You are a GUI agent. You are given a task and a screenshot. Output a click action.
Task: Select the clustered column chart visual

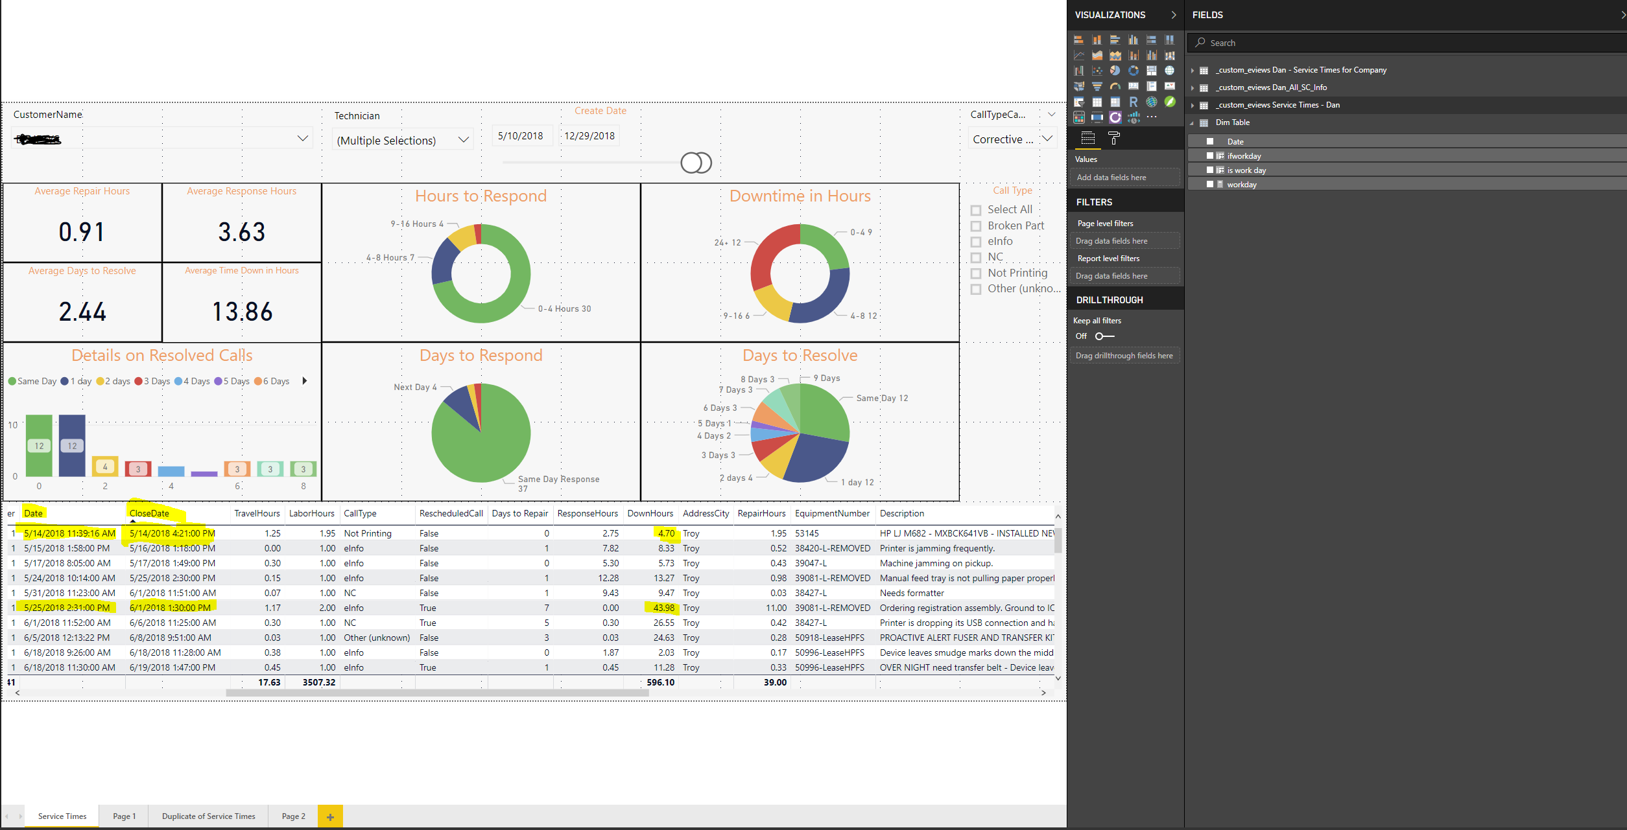[1134, 40]
